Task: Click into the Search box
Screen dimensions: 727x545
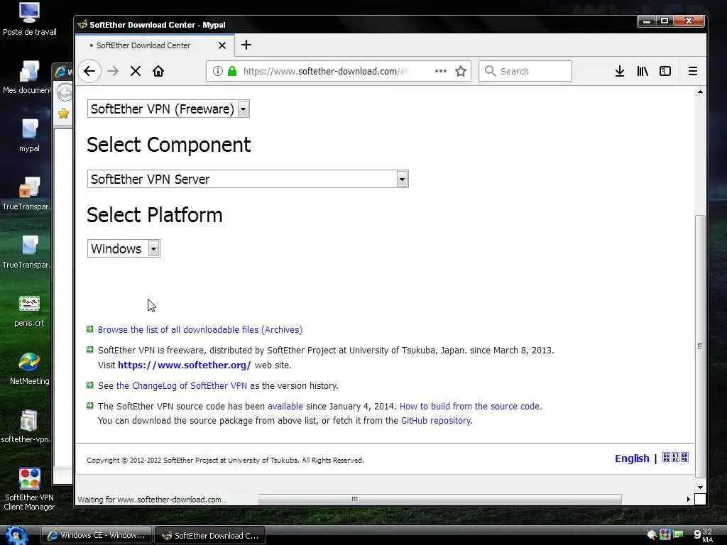Action: [525, 71]
